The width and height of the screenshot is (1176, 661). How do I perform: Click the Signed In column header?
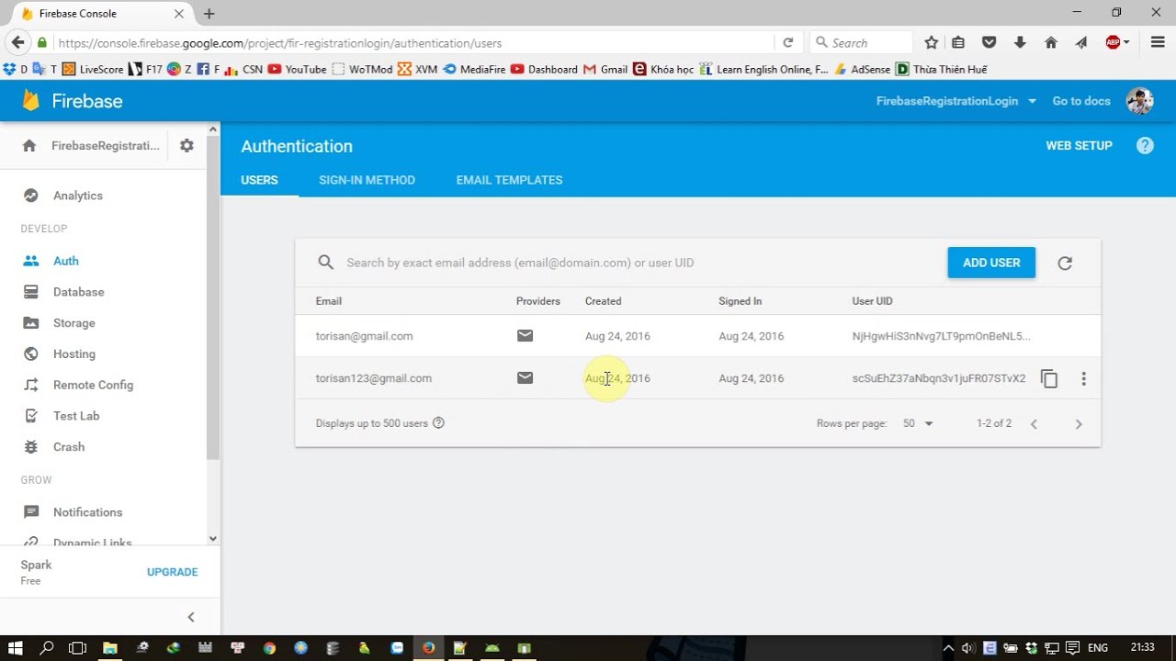point(740,301)
